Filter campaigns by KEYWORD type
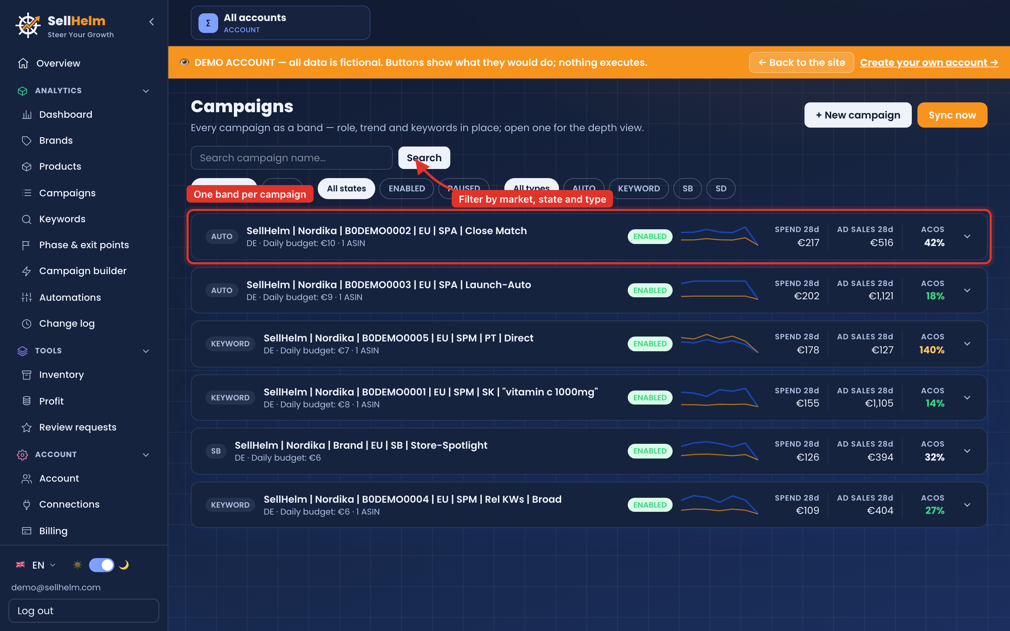 tap(639, 189)
